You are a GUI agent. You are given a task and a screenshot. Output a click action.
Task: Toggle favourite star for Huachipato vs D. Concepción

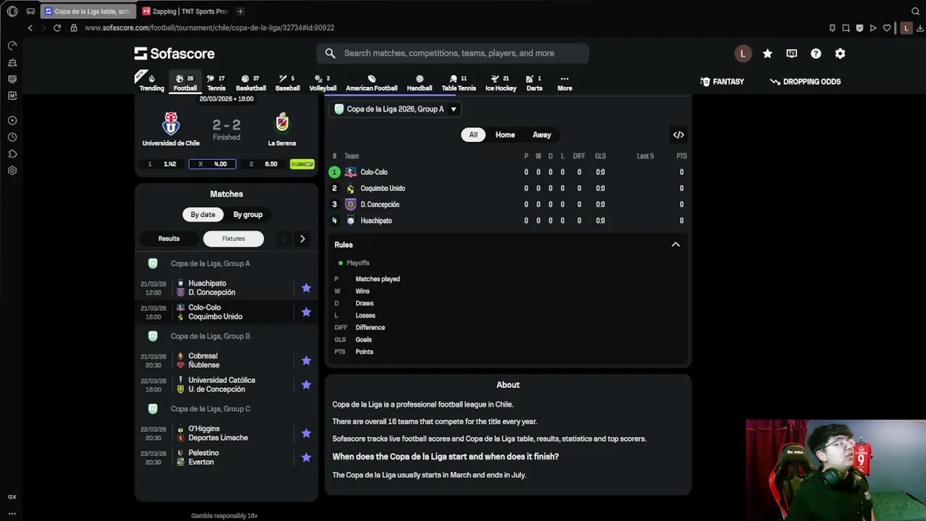click(x=306, y=288)
